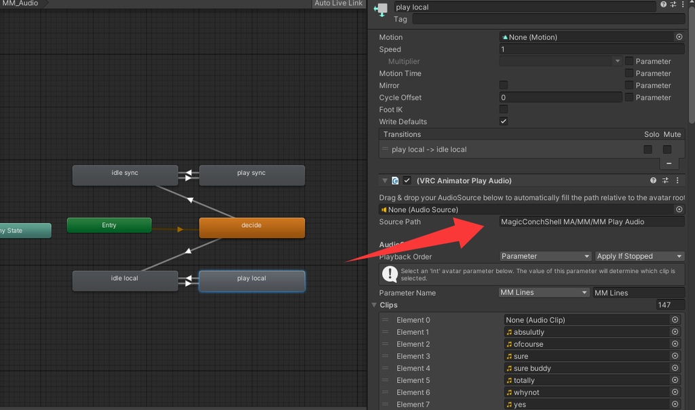Open object picker for Motion field
The image size is (695, 410).
[679, 37]
